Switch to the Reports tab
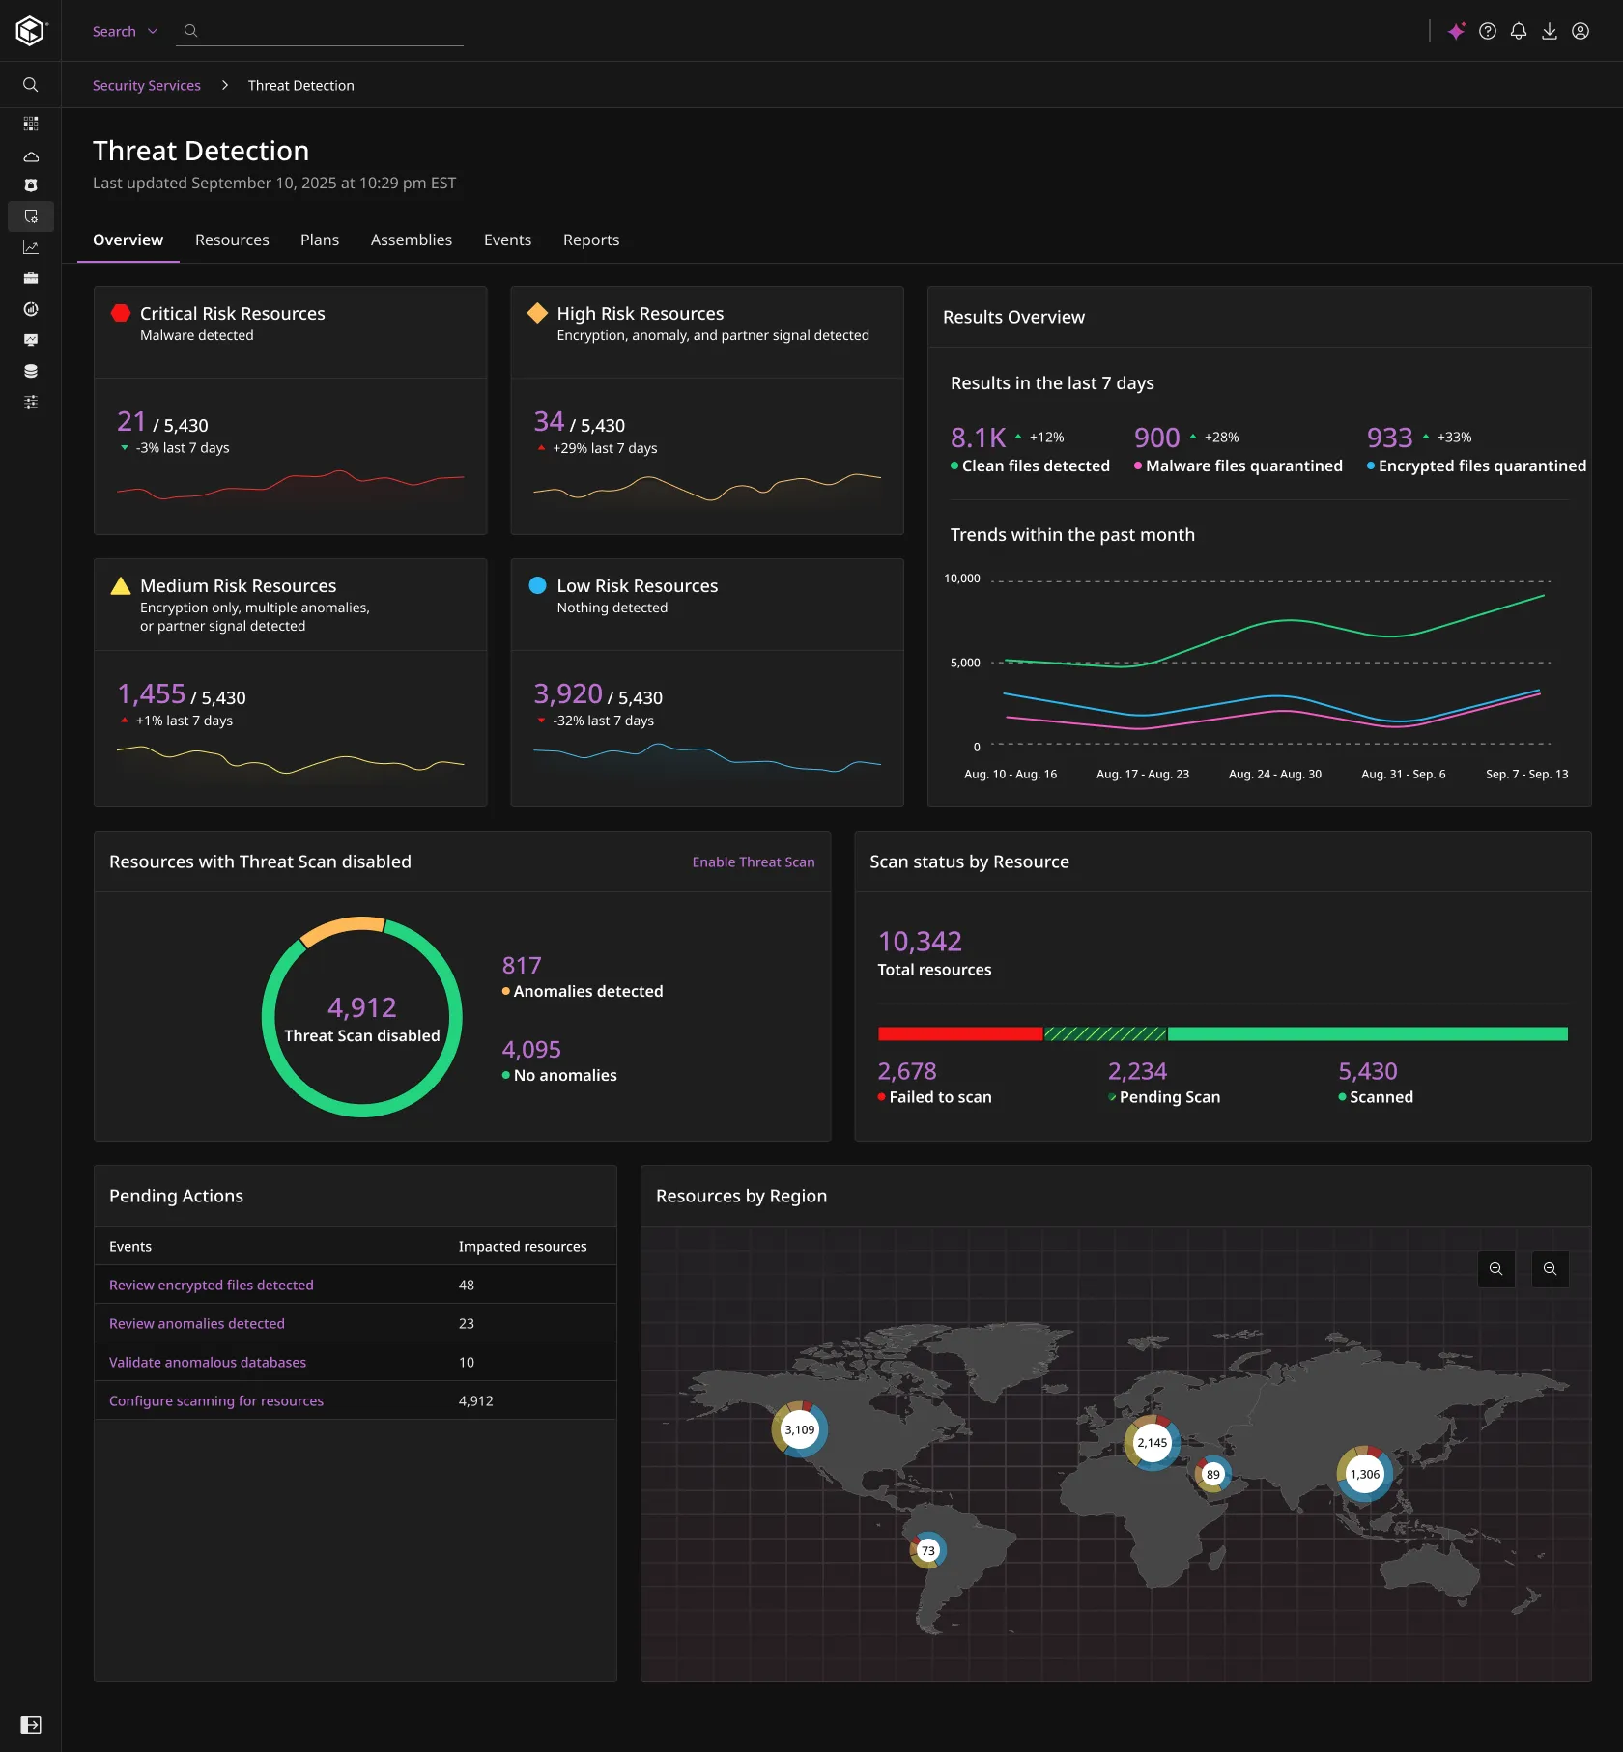 pyautogui.click(x=590, y=240)
